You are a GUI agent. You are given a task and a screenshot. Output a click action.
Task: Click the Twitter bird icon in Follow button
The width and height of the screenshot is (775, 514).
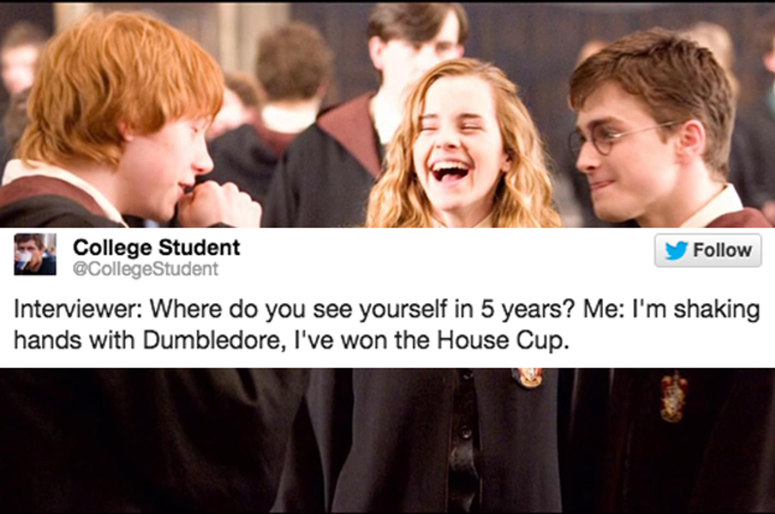click(676, 251)
